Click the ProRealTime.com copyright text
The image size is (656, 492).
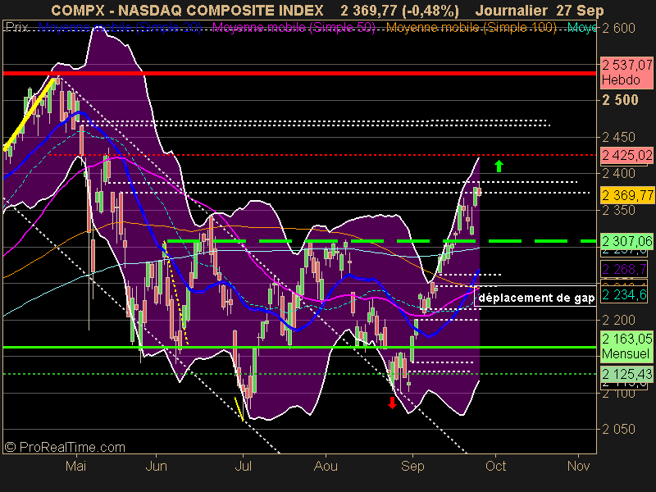65,447
